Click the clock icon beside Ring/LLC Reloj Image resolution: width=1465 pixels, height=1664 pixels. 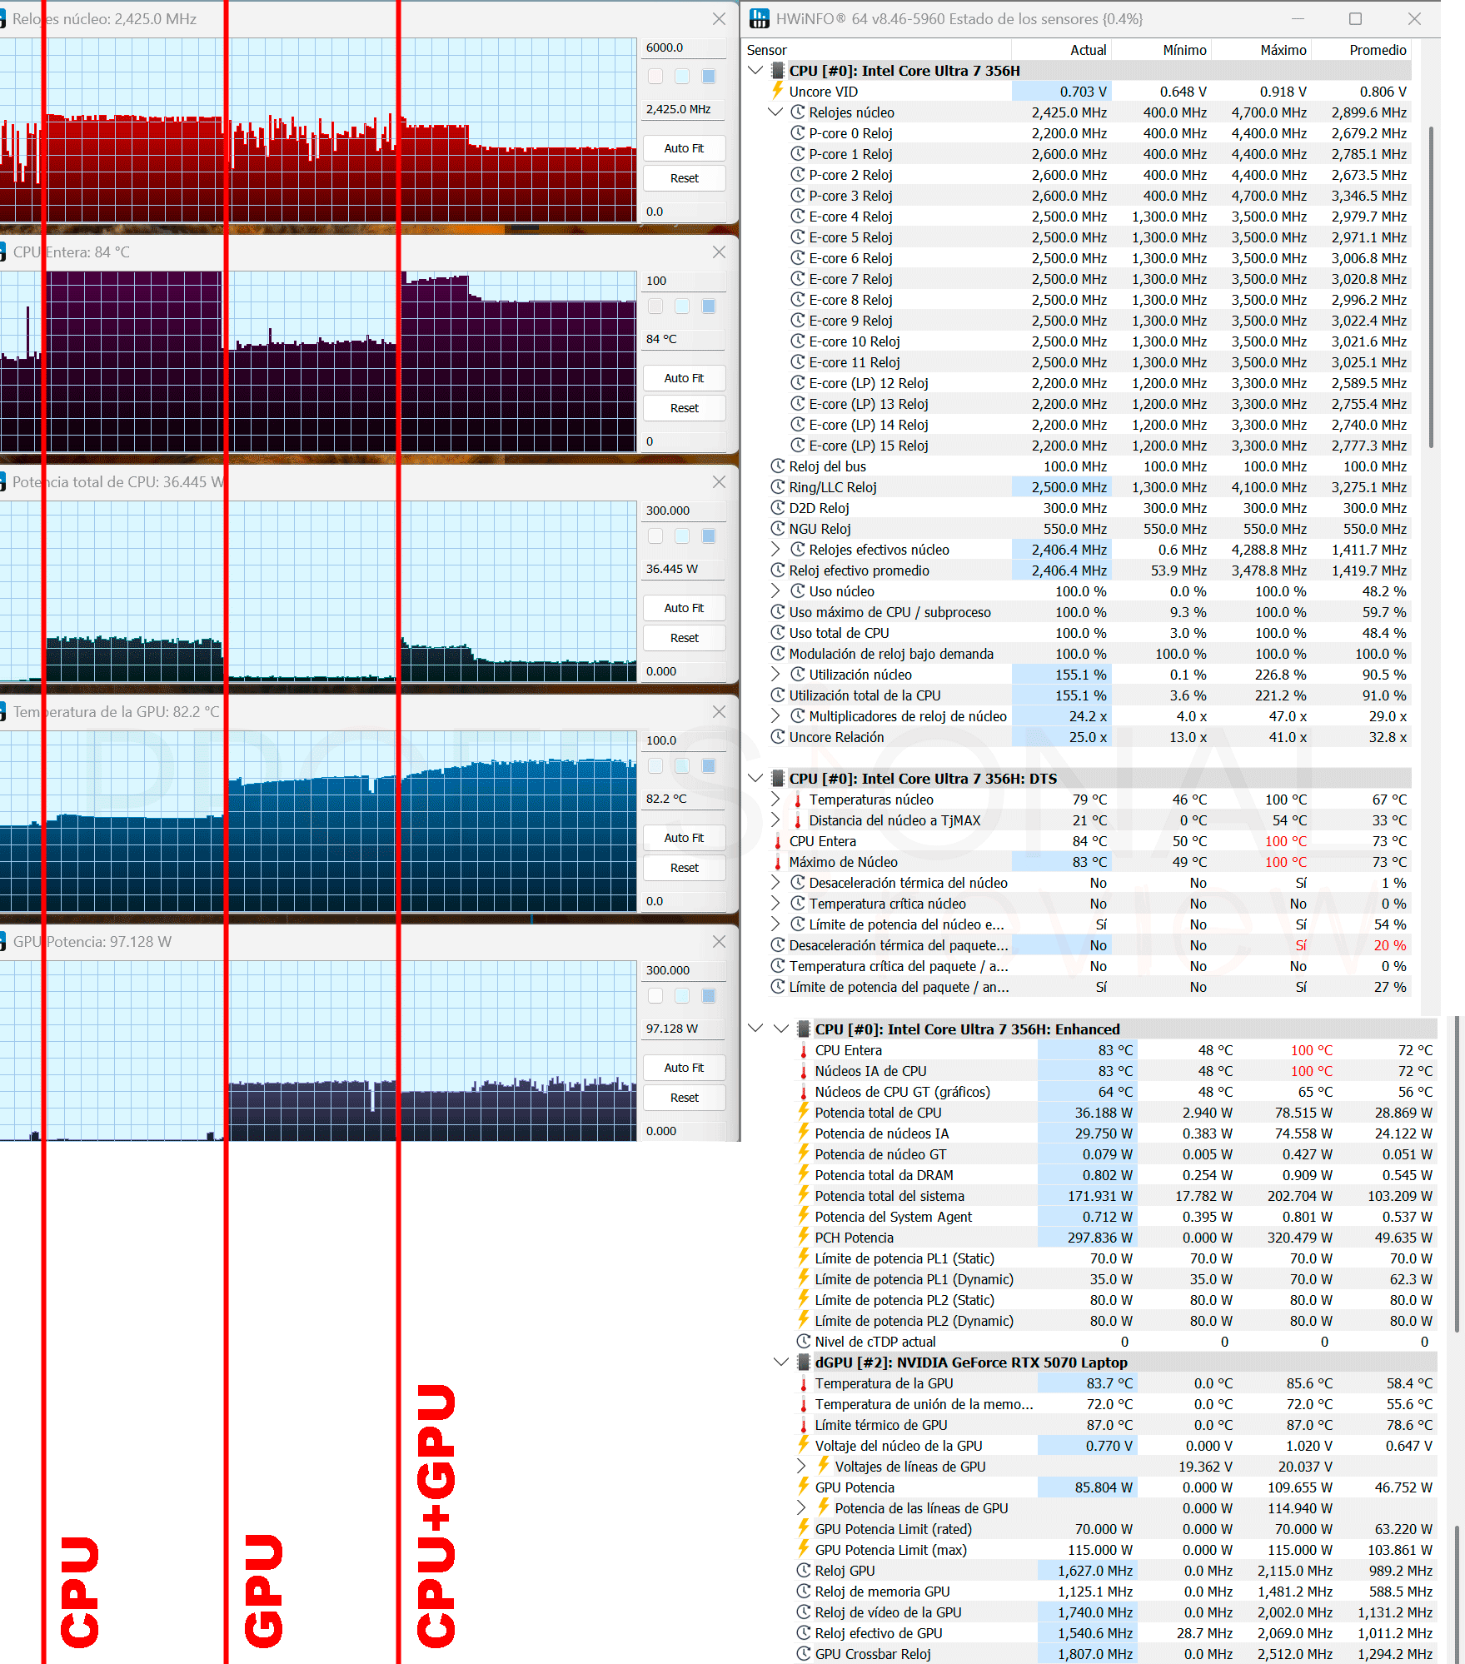point(778,486)
